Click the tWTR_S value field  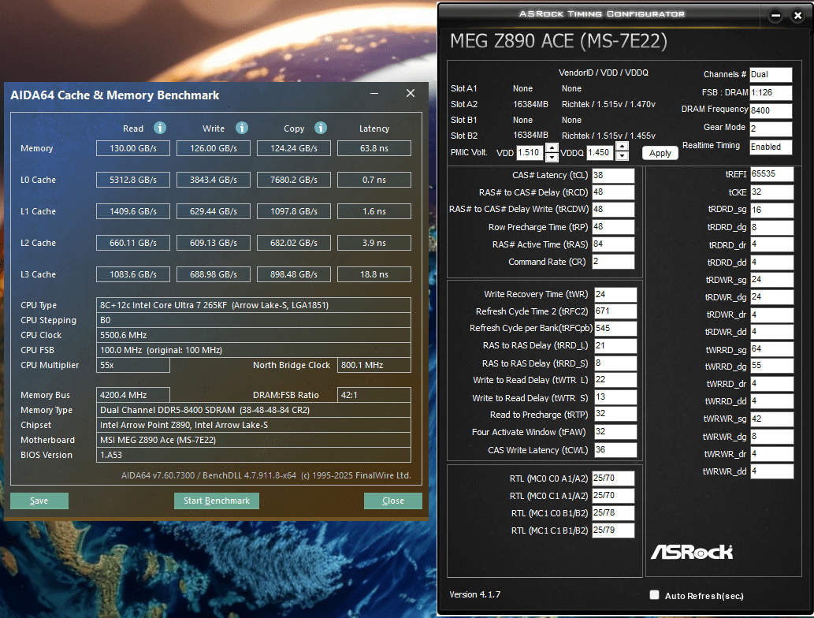click(x=615, y=397)
